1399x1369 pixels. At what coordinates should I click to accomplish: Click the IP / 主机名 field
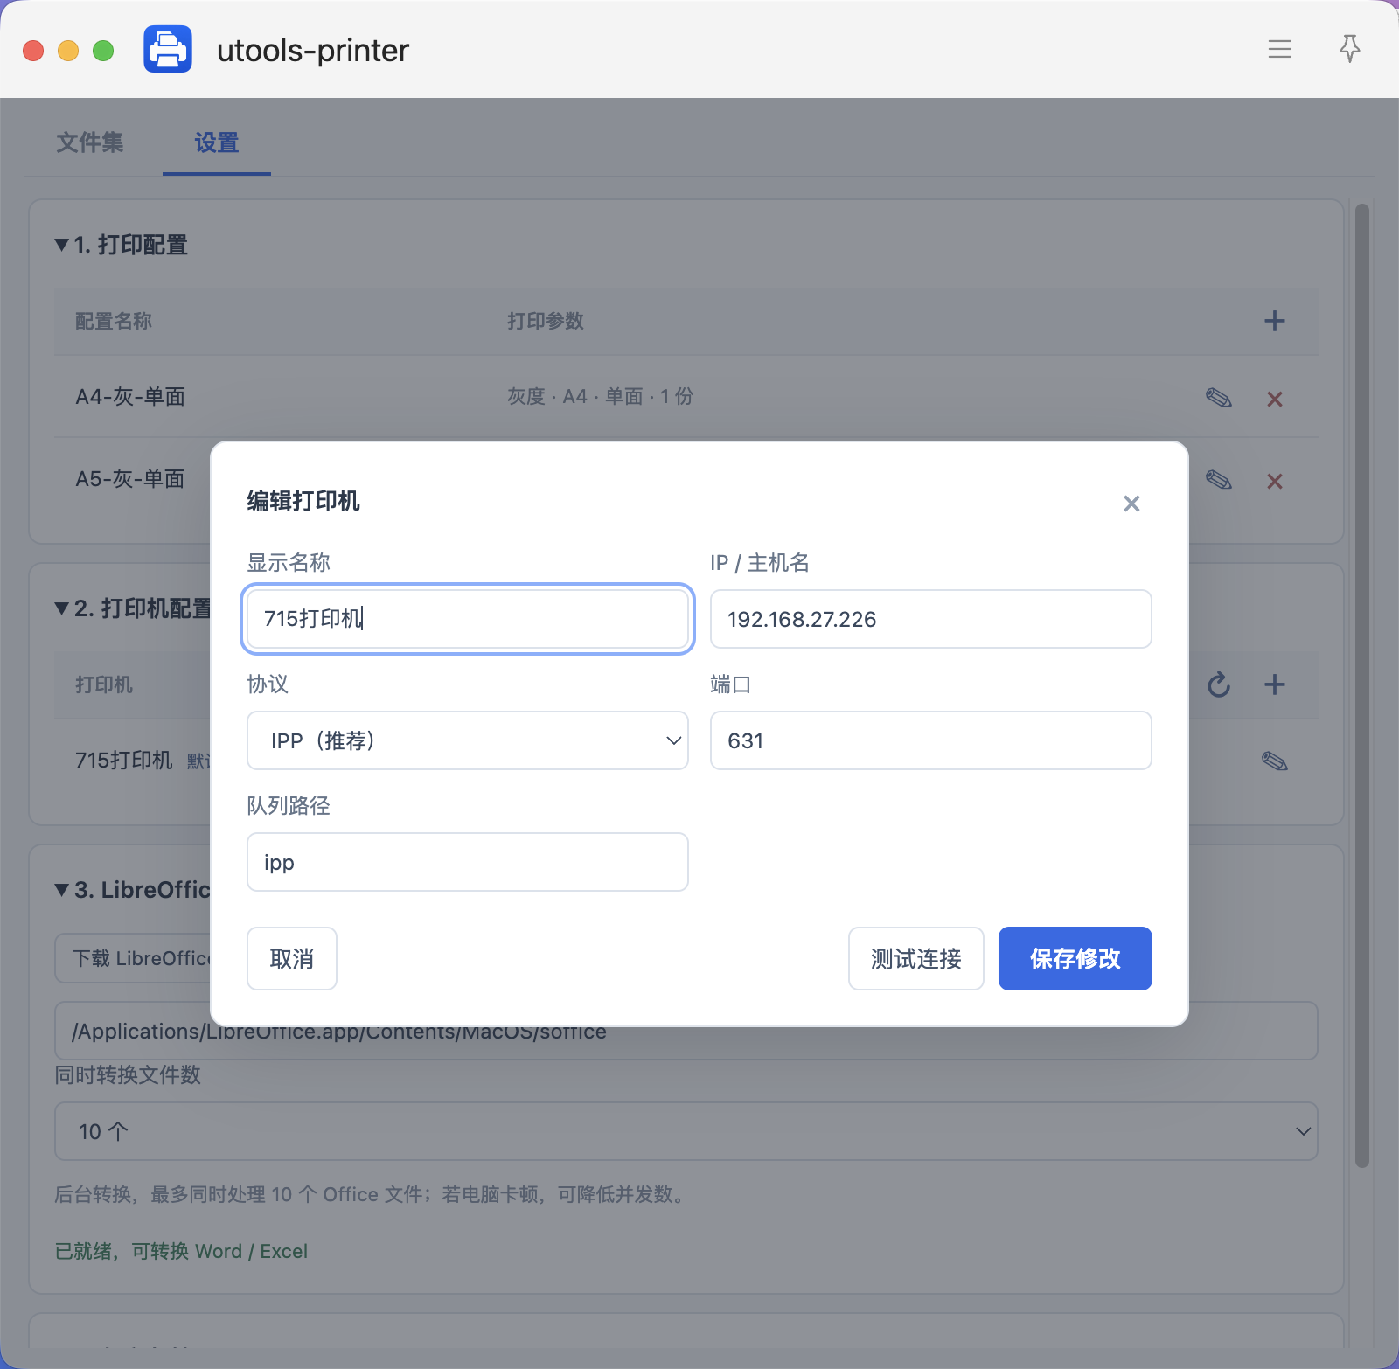coord(931,619)
